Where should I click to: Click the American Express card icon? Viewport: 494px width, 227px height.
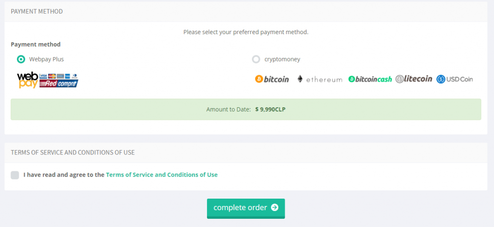pos(68,76)
